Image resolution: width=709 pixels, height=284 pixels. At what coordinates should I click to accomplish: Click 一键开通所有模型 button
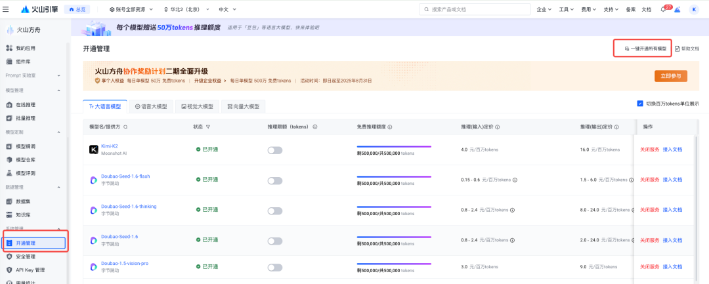pyautogui.click(x=645, y=49)
